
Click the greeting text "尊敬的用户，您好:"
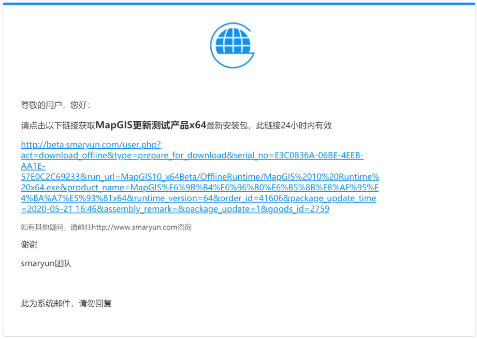55,105
